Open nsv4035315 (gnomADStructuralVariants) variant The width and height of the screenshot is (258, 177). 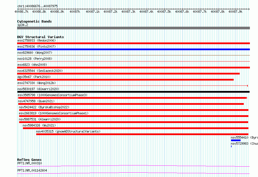click(68, 131)
